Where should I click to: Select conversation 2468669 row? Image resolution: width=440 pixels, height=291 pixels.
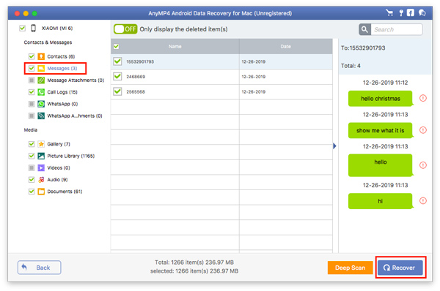point(221,77)
